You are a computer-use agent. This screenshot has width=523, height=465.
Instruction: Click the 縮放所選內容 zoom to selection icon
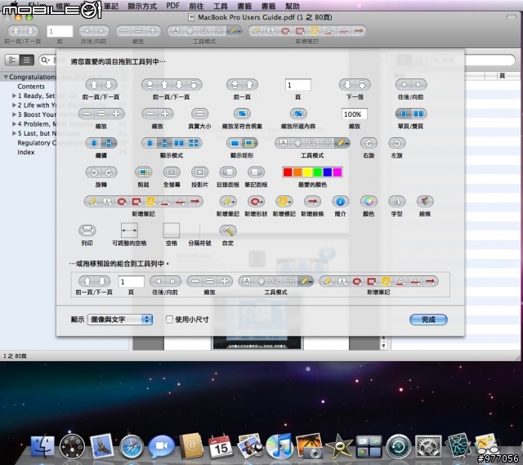tap(298, 114)
